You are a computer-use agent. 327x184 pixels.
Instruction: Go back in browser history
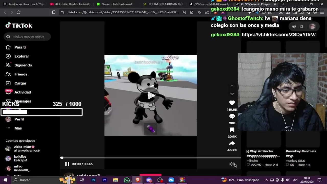[x=5, y=12]
